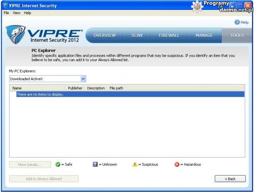
Task: Open the Manage tab
Action: pyautogui.click(x=204, y=35)
